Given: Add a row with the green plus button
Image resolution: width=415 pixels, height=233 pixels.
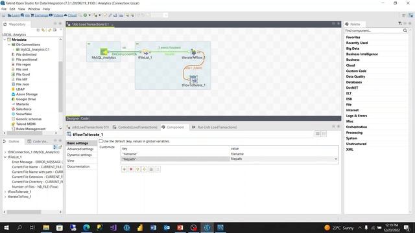Looking at the screenshot, I should tap(124, 169).
